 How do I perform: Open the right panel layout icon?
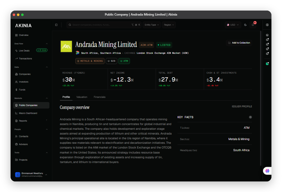tap(267, 25)
